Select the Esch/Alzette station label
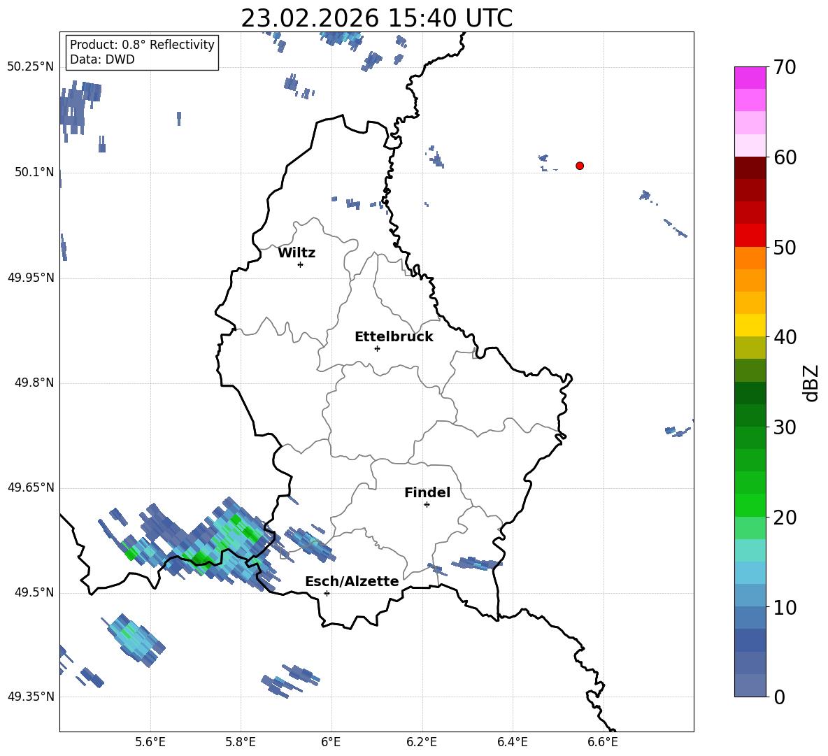The image size is (828, 756). pyautogui.click(x=352, y=581)
